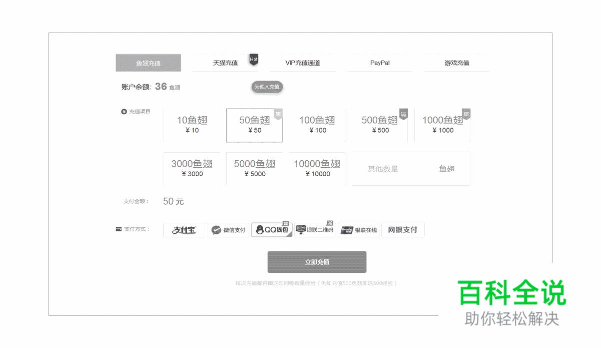Screen dimensions: 601x348
Task: Choose QQ钱包 as payment method
Action: (x=272, y=230)
